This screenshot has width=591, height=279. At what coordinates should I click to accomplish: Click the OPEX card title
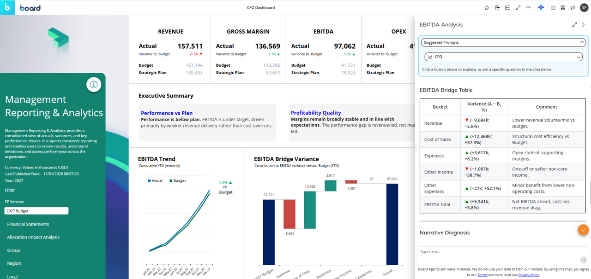point(399,32)
